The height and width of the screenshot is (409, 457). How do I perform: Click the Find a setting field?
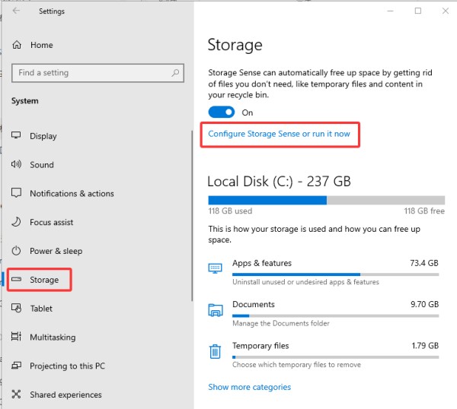click(97, 73)
